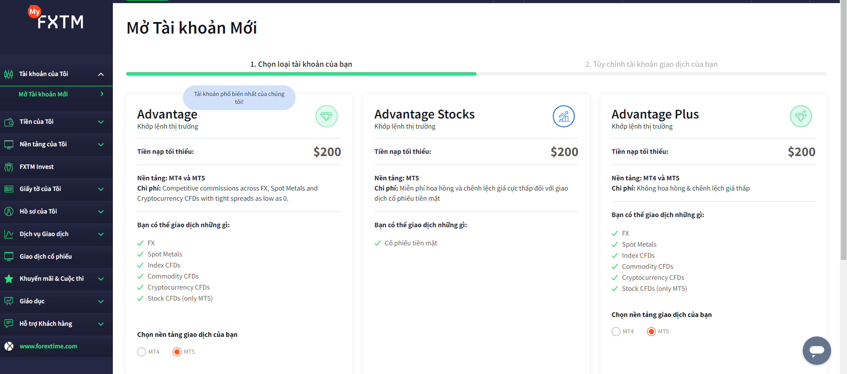Click Cổ phiếu tiền mặt list item

pyautogui.click(x=411, y=243)
